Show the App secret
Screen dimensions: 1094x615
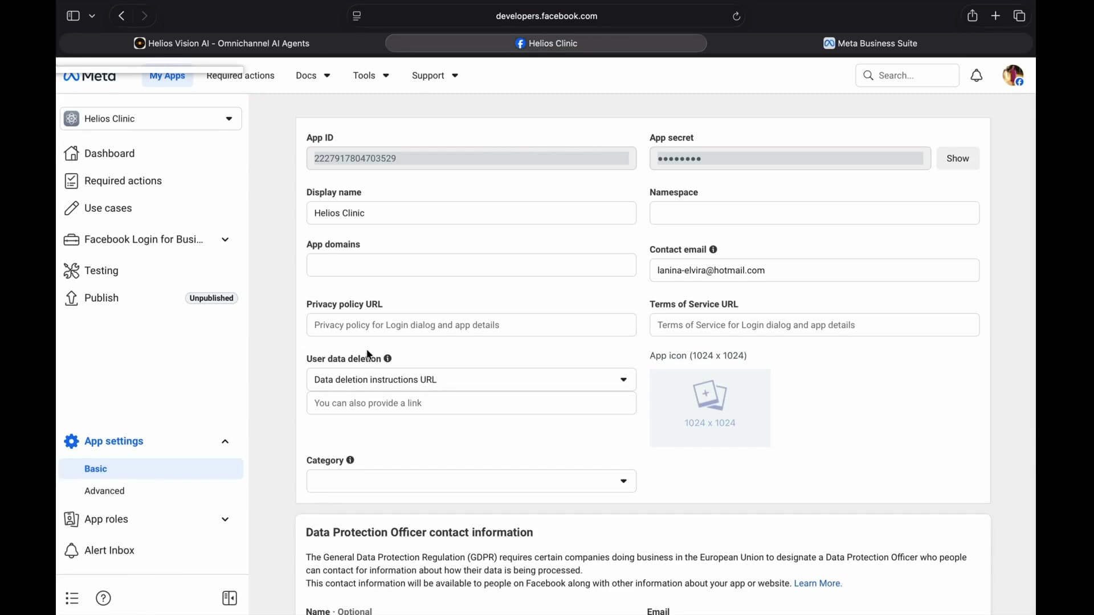(x=958, y=159)
